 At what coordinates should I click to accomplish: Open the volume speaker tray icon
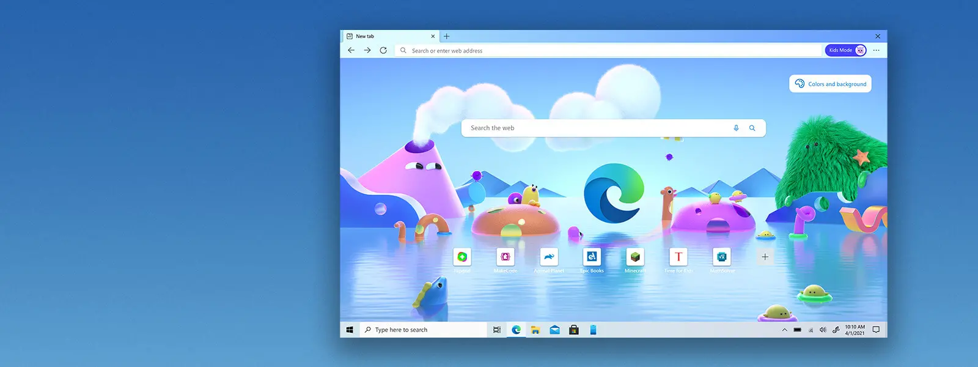(823, 330)
